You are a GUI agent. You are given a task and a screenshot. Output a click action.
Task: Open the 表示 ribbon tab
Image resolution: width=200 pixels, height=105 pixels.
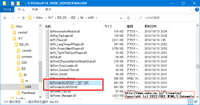tap(48, 10)
